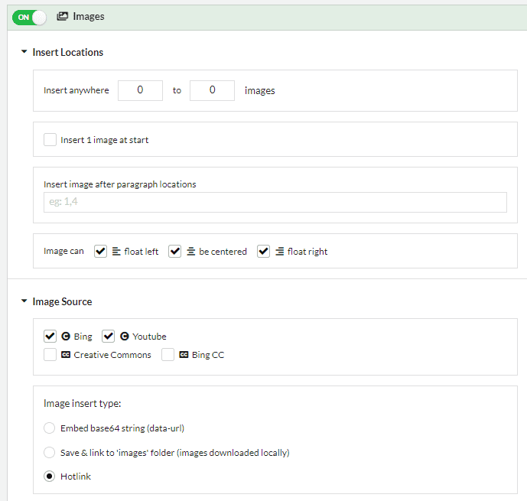Image resolution: width=527 pixels, height=501 pixels.
Task: Collapse the Image Source section arrow
Action: tap(24, 301)
